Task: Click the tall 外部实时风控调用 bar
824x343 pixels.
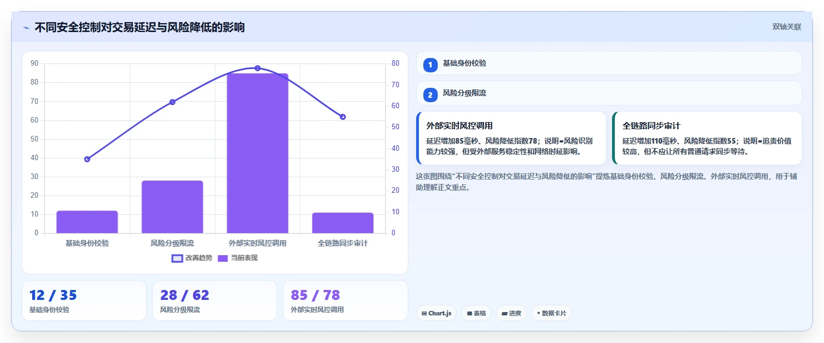Action: point(257,153)
